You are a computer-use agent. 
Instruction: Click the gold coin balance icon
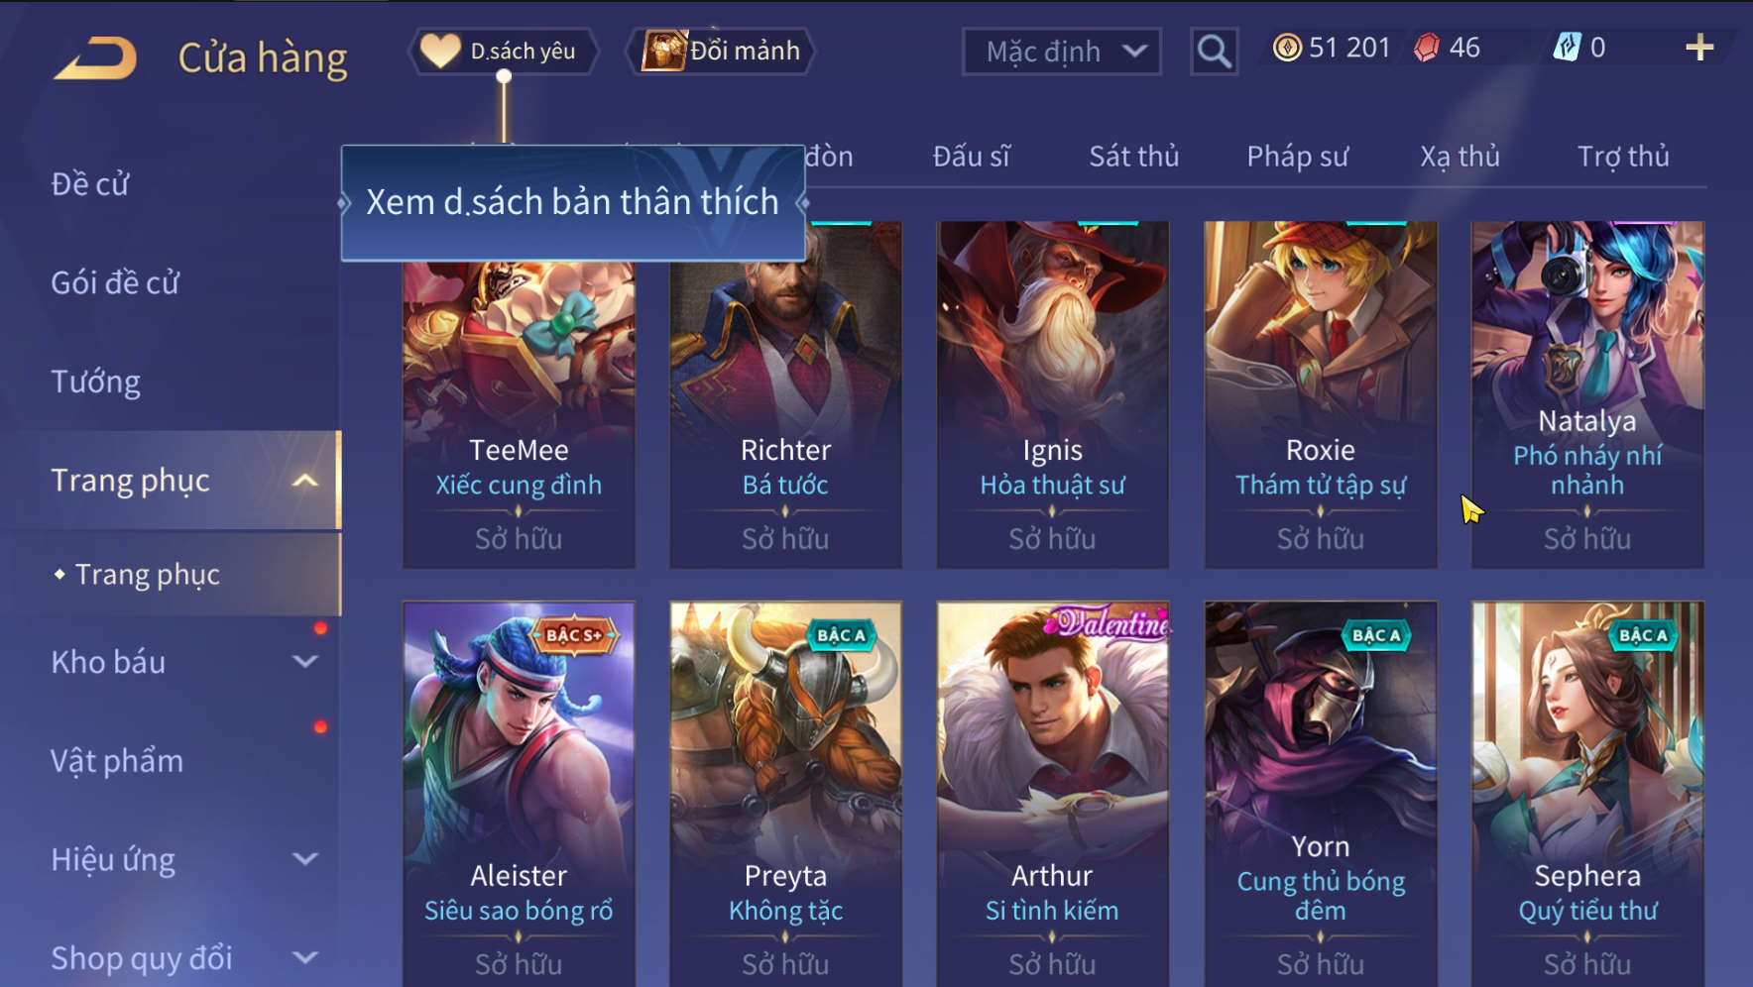[x=1287, y=48]
